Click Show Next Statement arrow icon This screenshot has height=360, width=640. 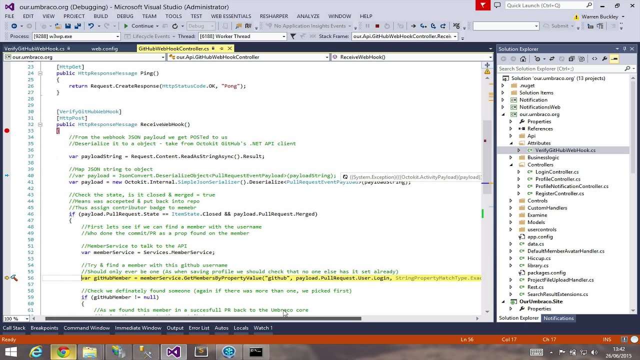(x=413, y=26)
